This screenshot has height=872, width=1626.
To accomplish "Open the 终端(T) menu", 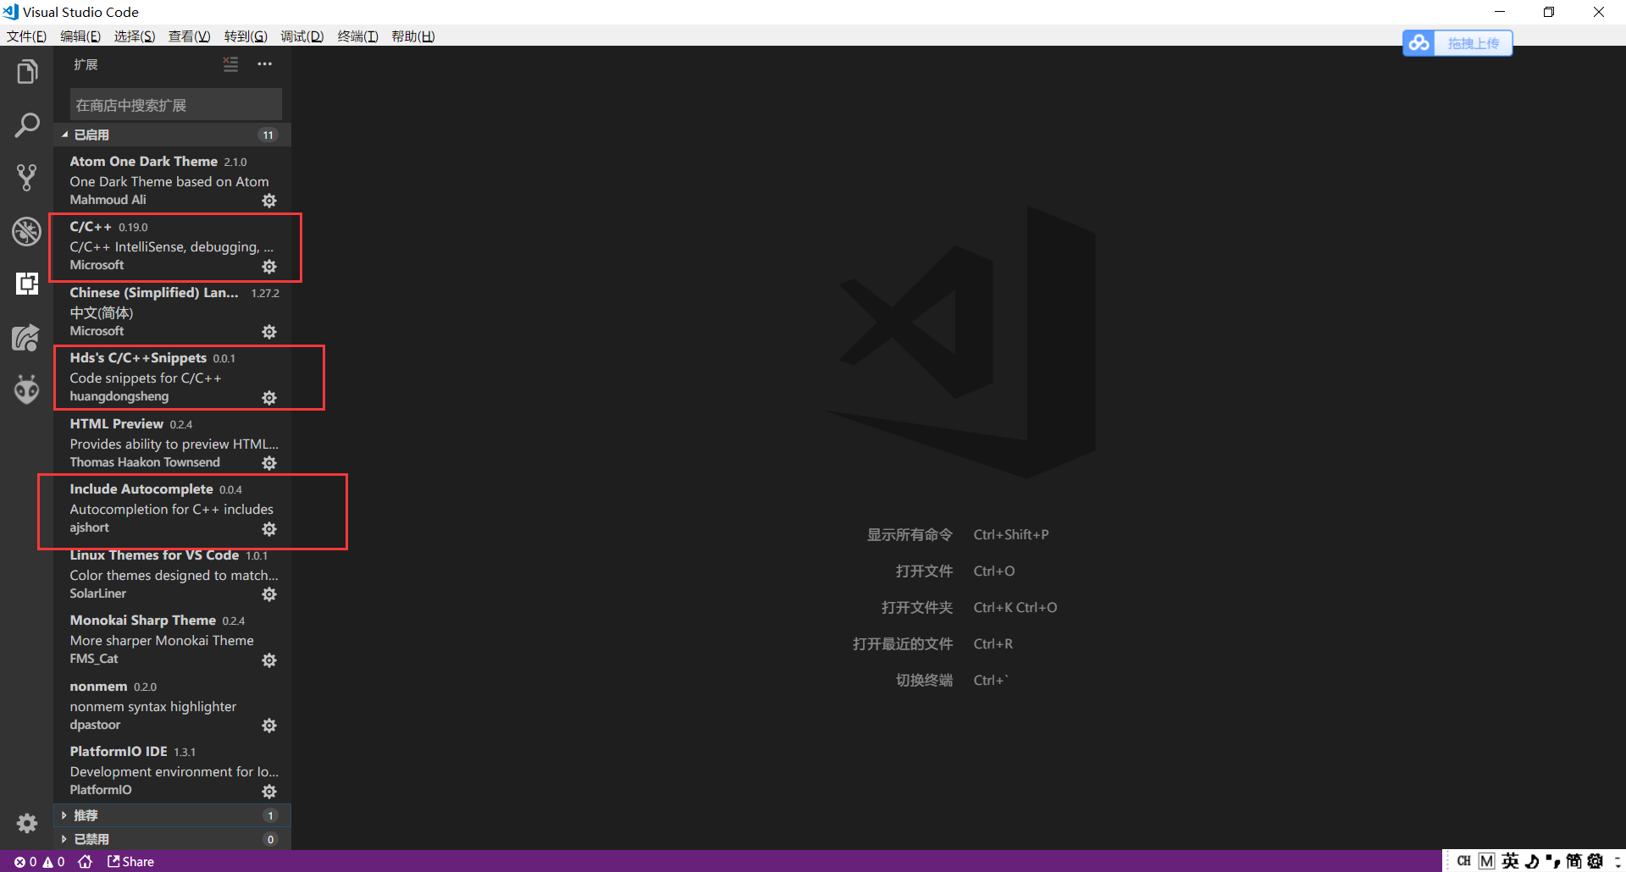I will pyautogui.click(x=358, y=36).
